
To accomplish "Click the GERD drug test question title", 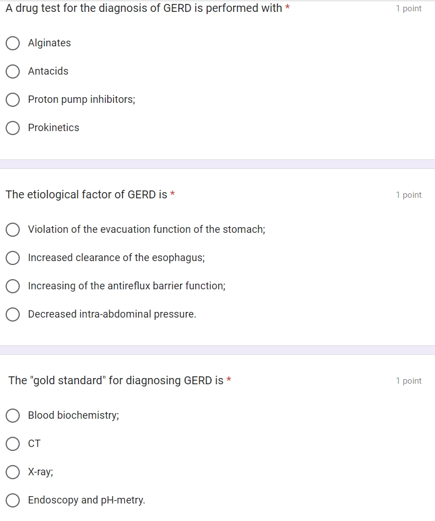I will (x=143, y=8).
